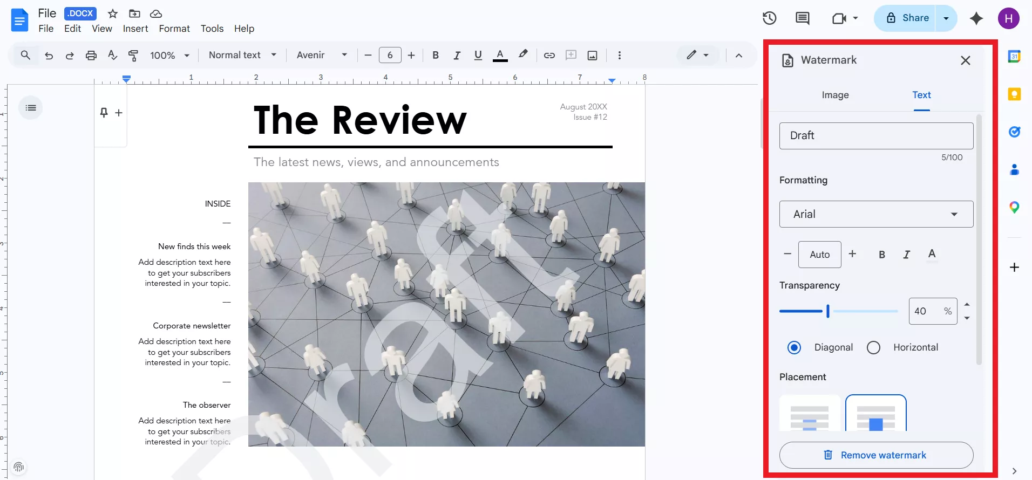Image resolution: width=1032 pixels, height=480 pixels.
Task: Open the text color tool in toolbar
Action: tap(500, 55)
